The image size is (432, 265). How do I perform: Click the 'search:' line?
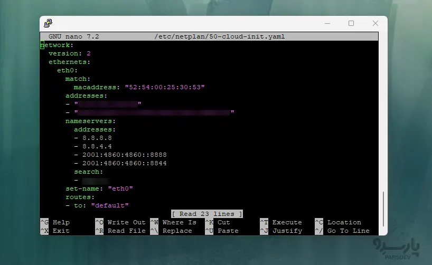(88, 172)
